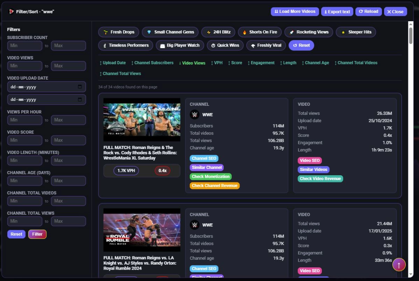Image resolution: width=419 pixels, height=281 pixels.
Task: Click Similar Channel tag in first card
Action: click(x=206, y=168)
